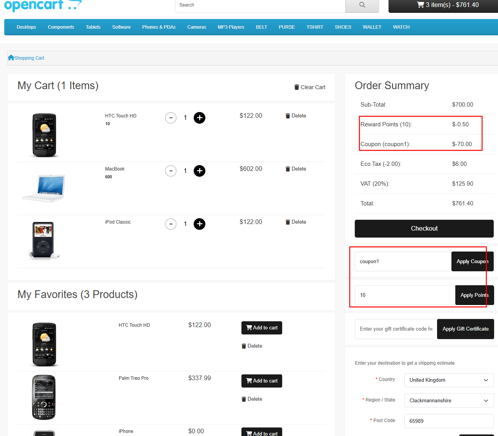Click the Post Code input field

point(449,421)
